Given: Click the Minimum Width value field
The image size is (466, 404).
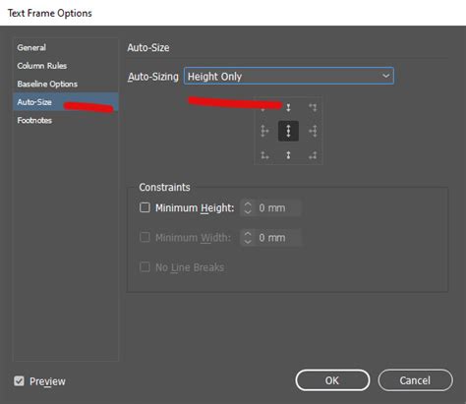Looking at the screenshot, I should point(277,237).
